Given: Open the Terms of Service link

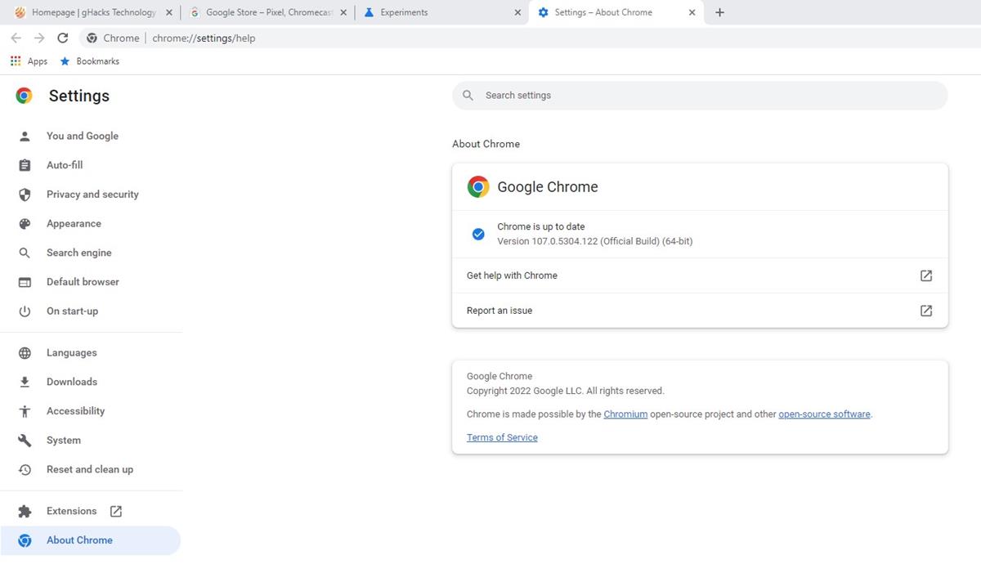Looking at the screenshot, I should click(502, 437).
